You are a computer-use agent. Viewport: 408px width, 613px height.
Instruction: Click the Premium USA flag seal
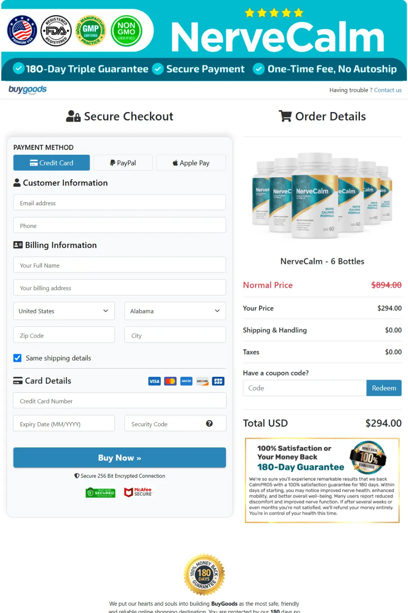[21, 31]
